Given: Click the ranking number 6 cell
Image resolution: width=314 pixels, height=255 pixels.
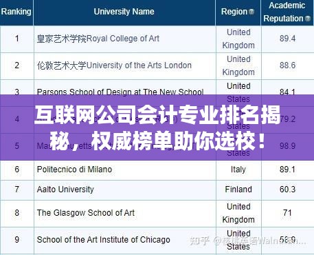Looking at the screenshot, I should pos(17,170).
